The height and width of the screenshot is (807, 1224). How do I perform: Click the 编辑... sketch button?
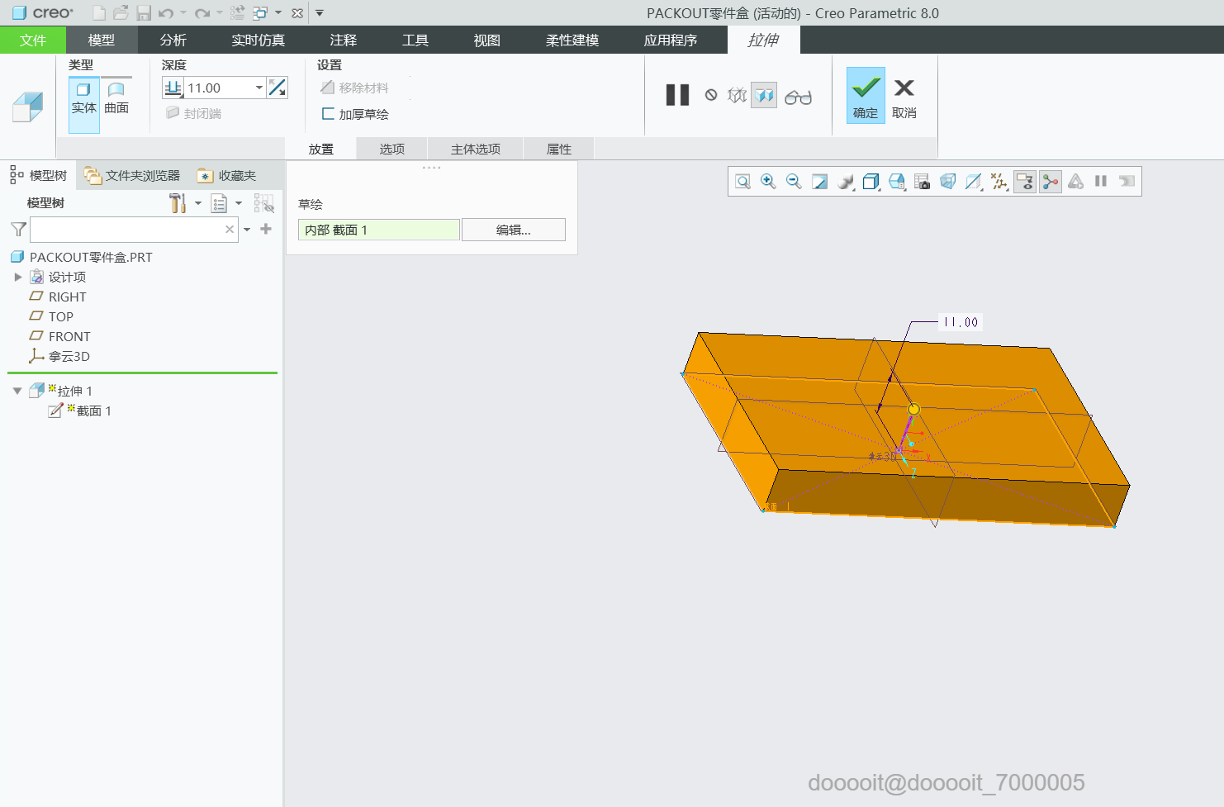[513, 230]
